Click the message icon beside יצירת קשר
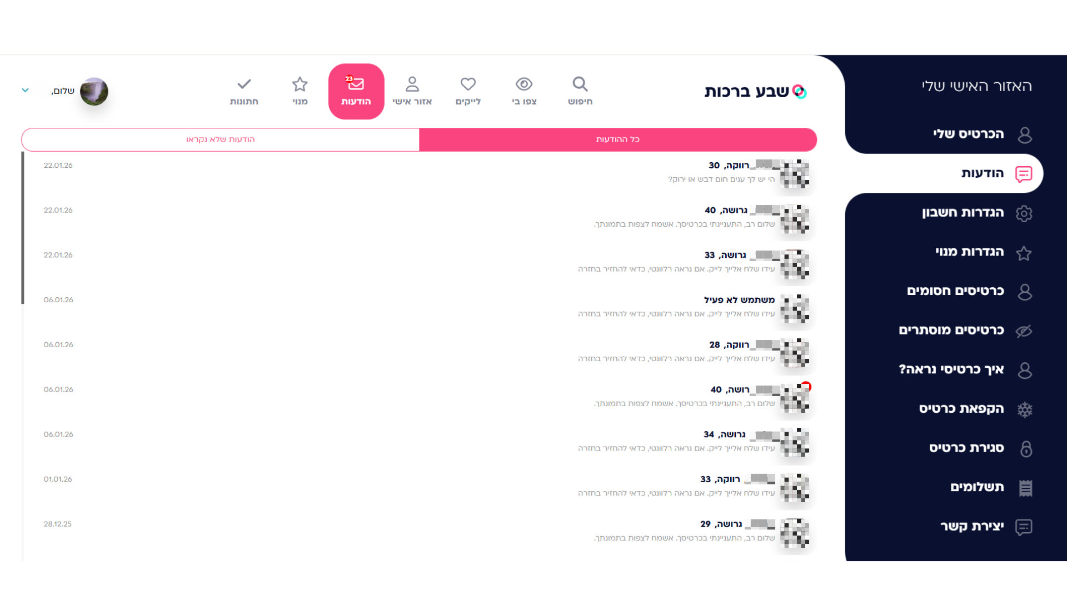Screen dimensions: 1067x600 [x=1024, y=527]
